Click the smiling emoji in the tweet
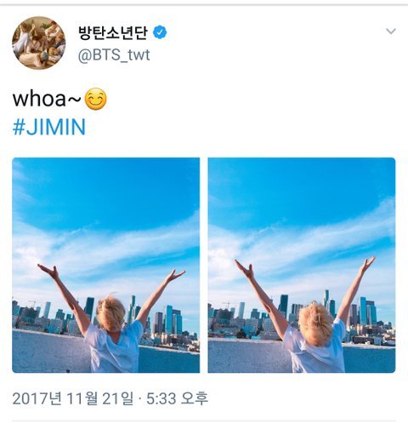408x429 pixels. [96, 99]
